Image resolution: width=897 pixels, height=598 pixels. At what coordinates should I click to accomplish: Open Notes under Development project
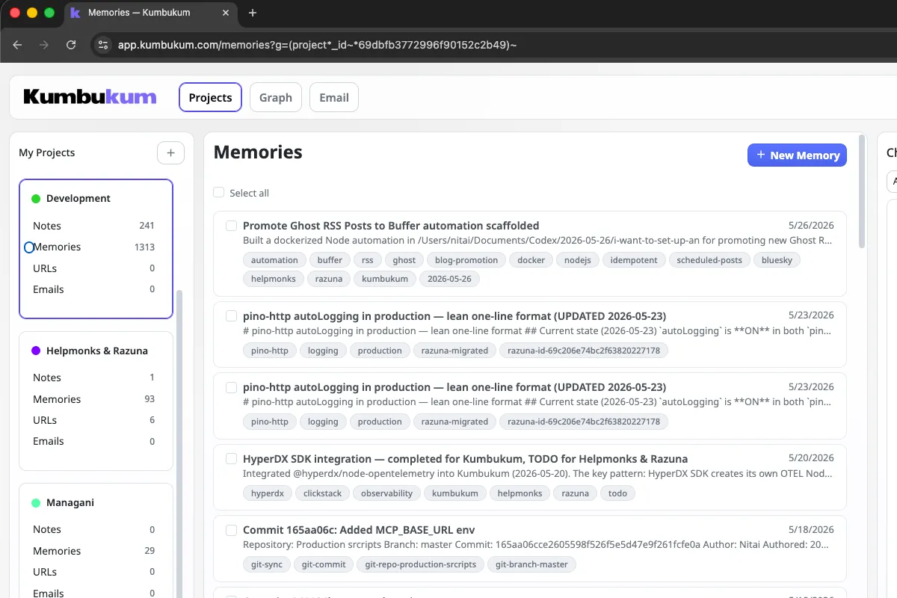point(94,226)
